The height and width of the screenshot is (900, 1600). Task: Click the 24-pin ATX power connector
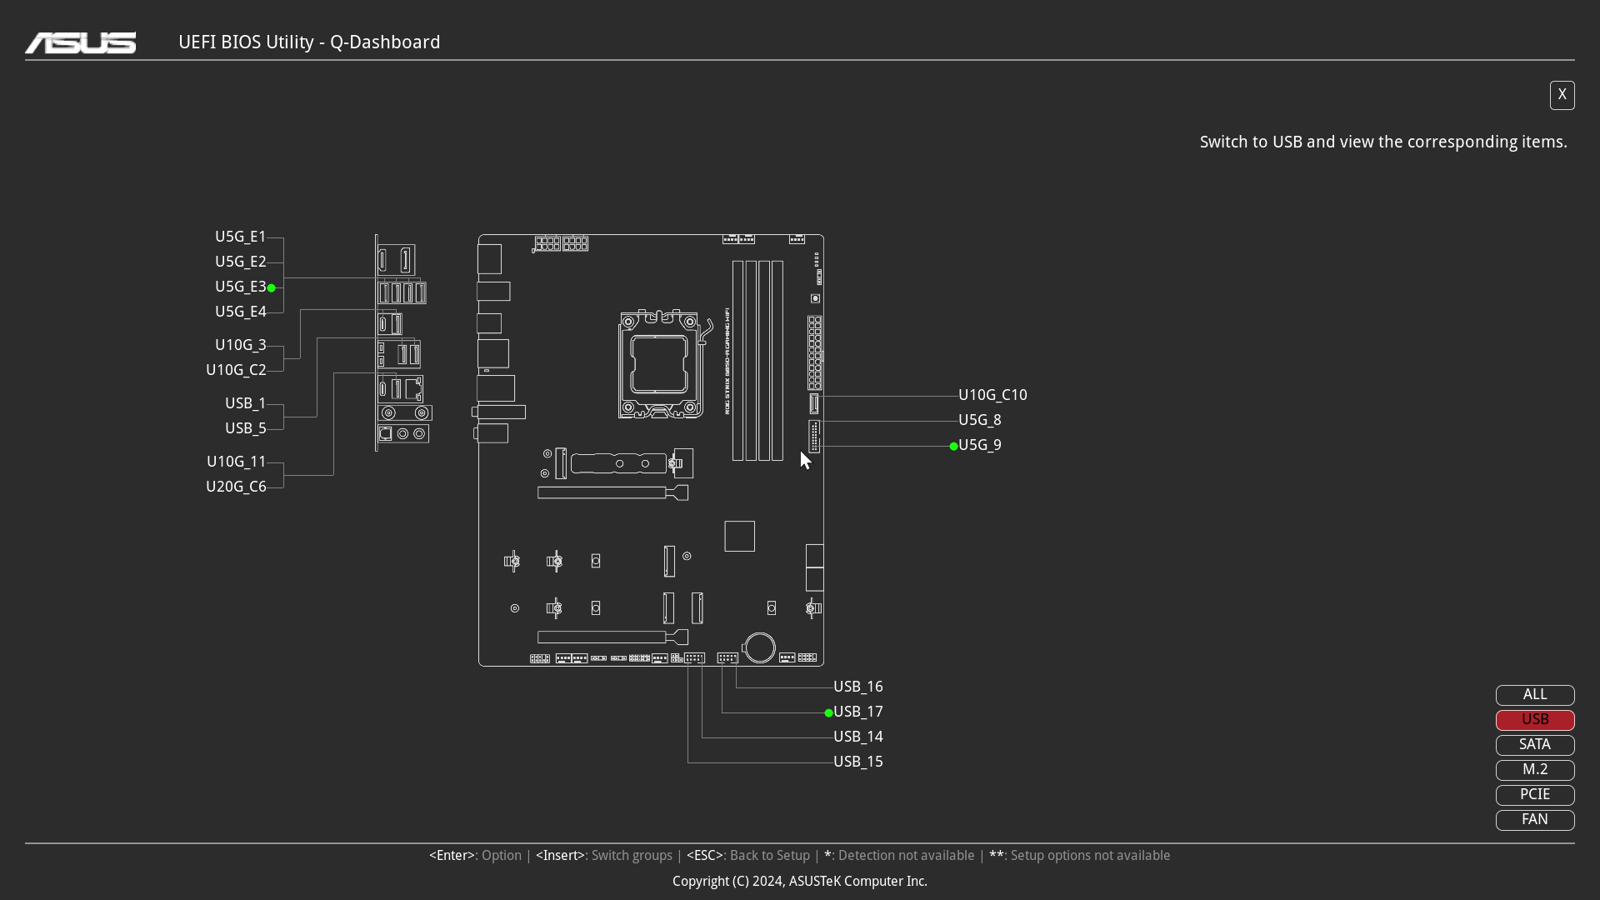815,352
